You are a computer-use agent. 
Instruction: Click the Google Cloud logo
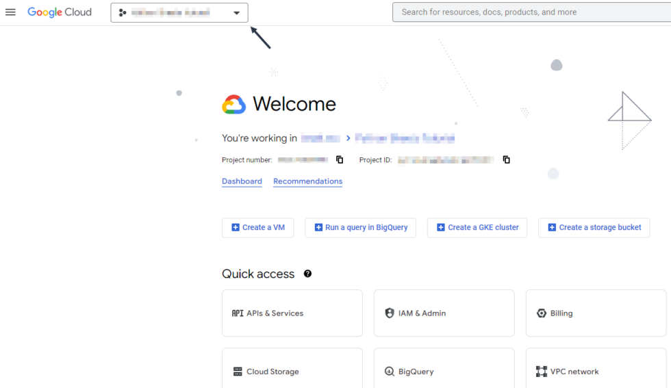point(60,12)
